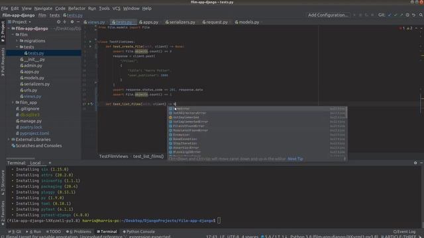The height and width of the screenshot is (238, 424).
Task: Switch to the views.py editor tab
Action: tap(94, 22)
